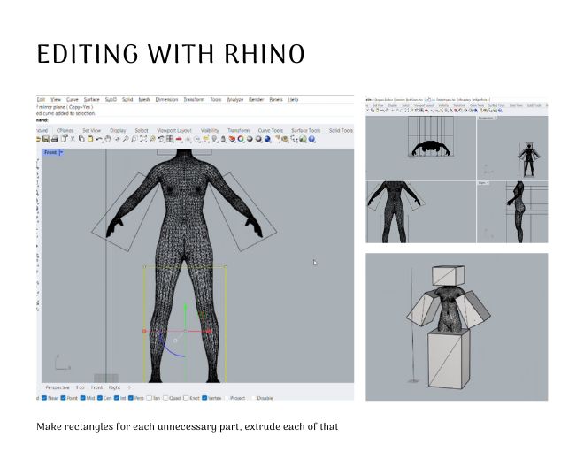The height and width of the screenshot is (467, 584).
Task: Click the Print icon in toolbar
Action: point(55,139)
